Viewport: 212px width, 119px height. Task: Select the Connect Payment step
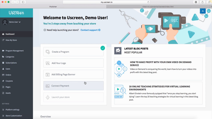coord(73,86)
